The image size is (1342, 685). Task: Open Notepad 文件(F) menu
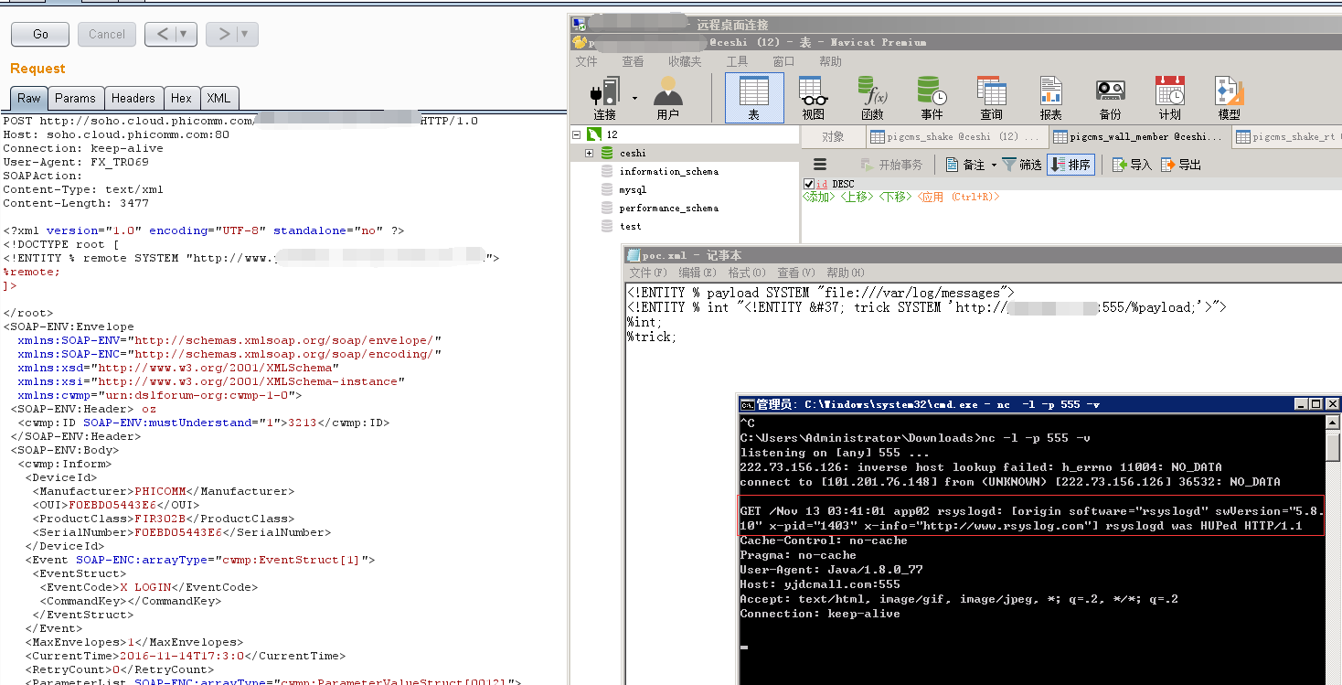(648, 273)
